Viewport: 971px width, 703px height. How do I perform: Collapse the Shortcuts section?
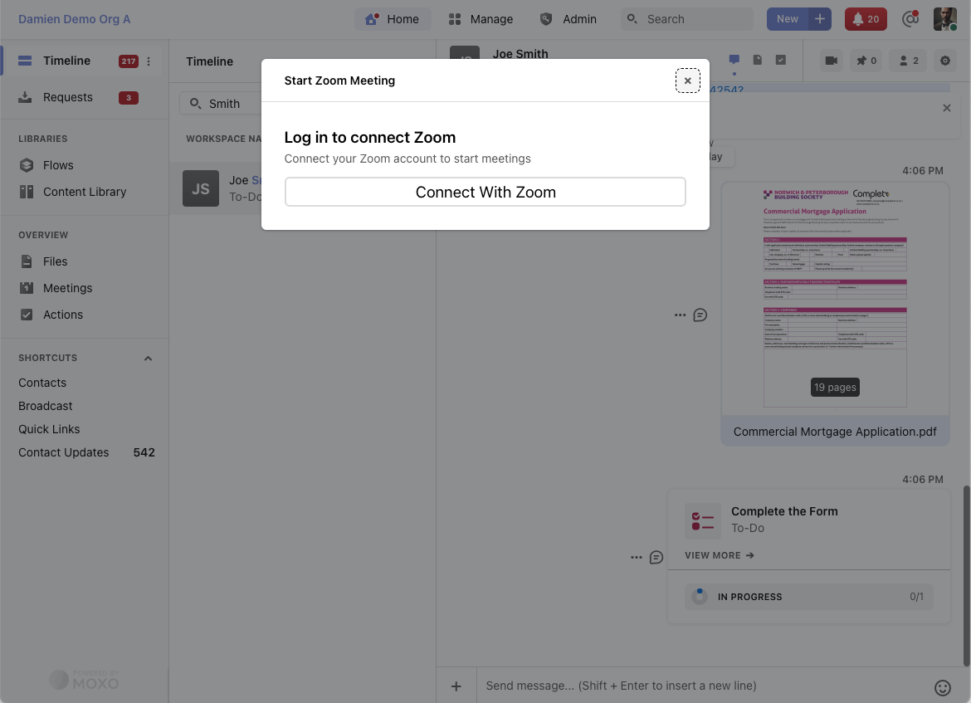(x=148, y=359)
